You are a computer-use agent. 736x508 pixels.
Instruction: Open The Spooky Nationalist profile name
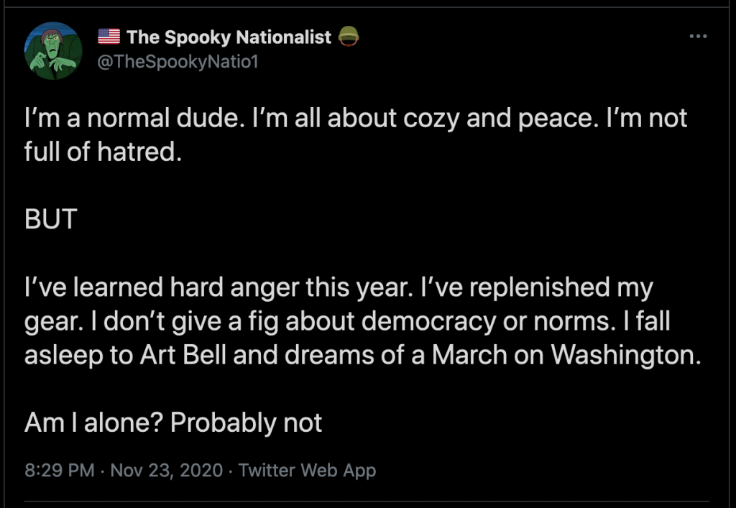[229, 37]
